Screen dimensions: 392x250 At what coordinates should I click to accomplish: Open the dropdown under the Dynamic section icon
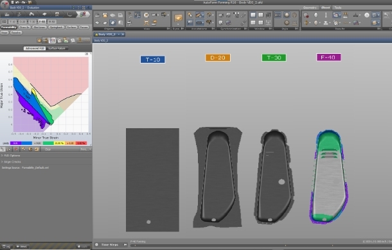pyautogui.click(x=178, y=24)
